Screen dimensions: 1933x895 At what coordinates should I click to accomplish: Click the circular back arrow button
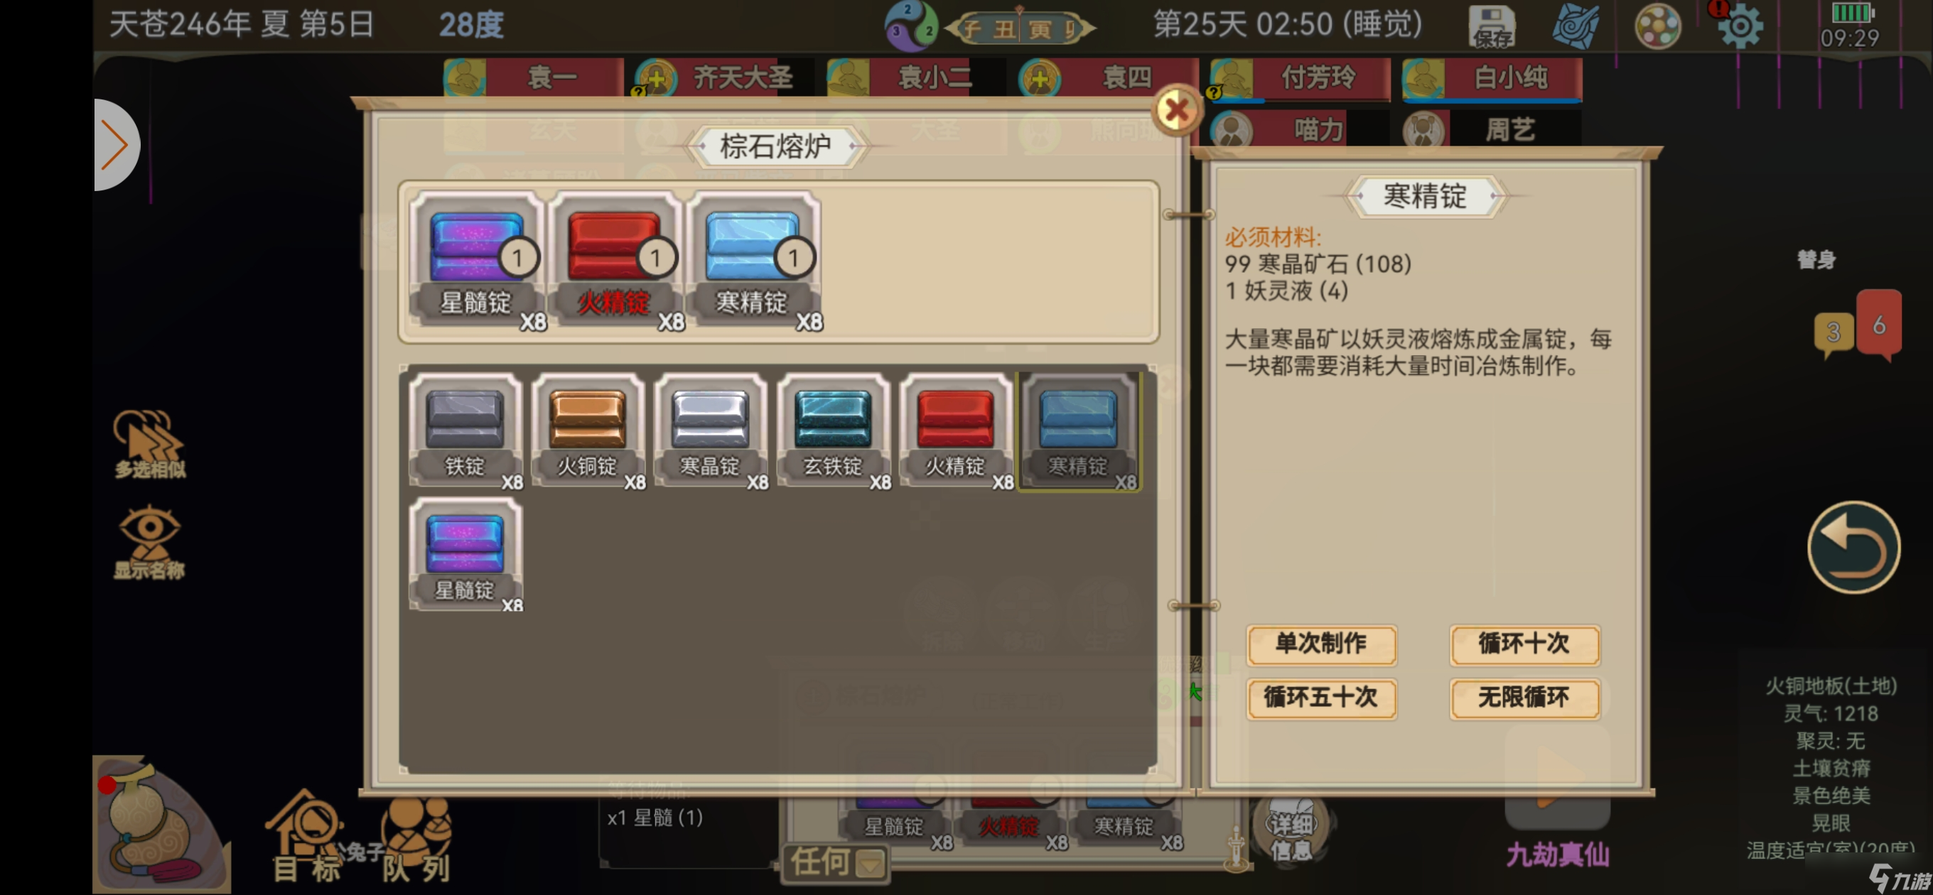[x=1853, y=547]
